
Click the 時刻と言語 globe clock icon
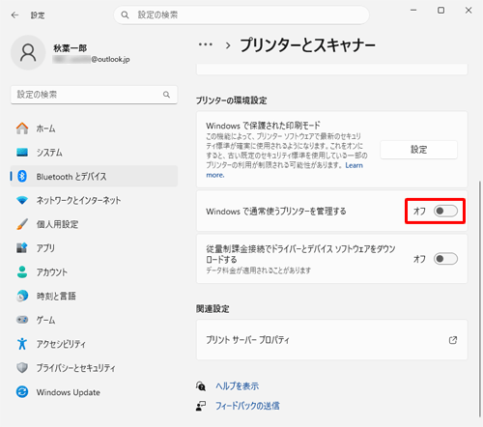[22, 296]
